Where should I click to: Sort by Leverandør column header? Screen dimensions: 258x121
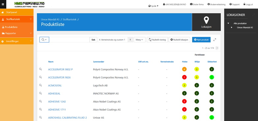[x=99, y=62]
